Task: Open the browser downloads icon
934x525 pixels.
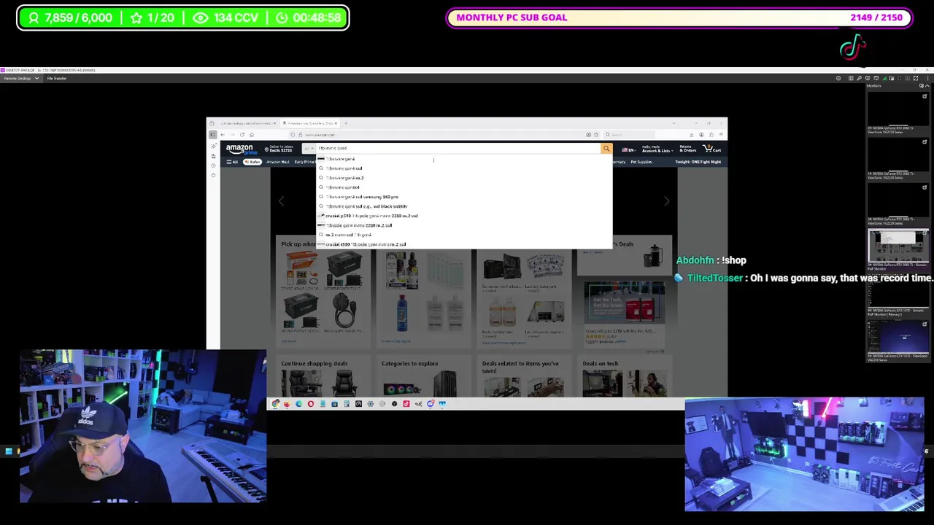Action: [x=692, y=135]
